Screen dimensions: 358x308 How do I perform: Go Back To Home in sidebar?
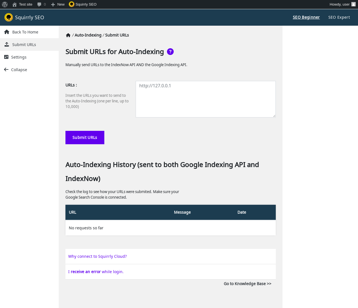point(25,32)
